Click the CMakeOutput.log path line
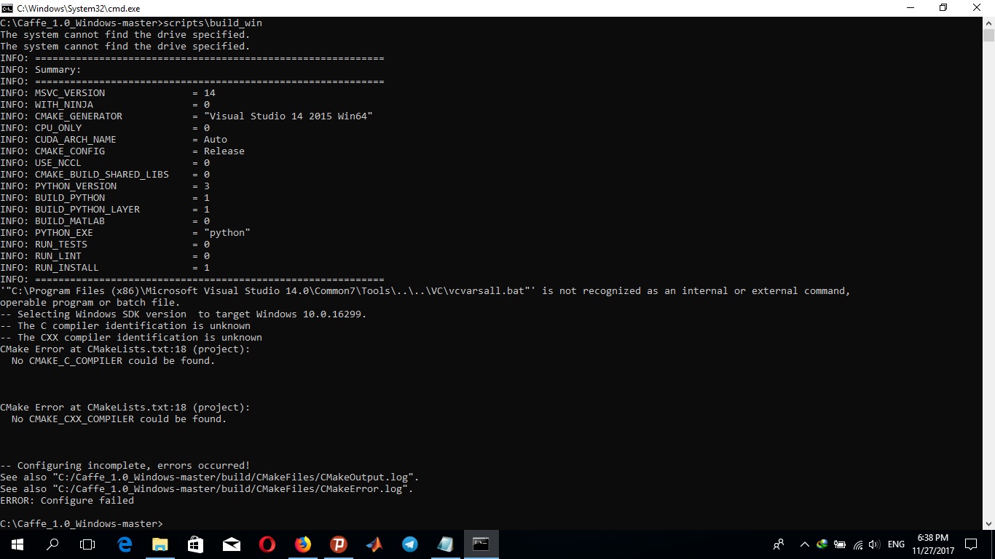The width and height of the screenshot is (995, 559). (210, 477)
